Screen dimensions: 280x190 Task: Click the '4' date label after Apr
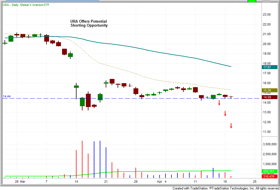tap(166, 182)
